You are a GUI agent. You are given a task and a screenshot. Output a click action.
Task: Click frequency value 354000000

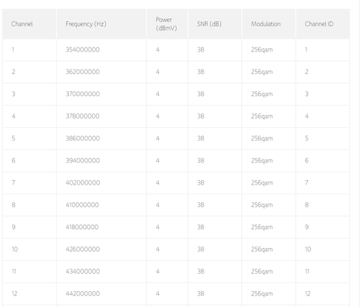click(x=82, y=50)
